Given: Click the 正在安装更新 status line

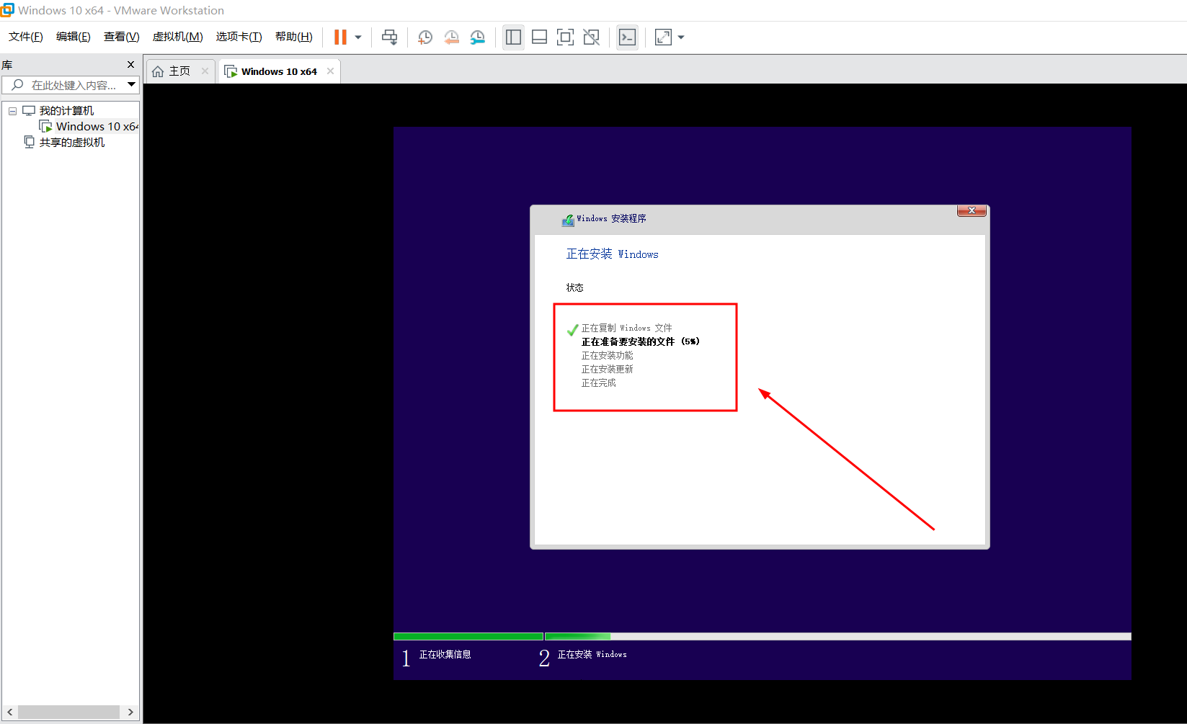Looking at the screenshot, I should click(x=607, y=369).
